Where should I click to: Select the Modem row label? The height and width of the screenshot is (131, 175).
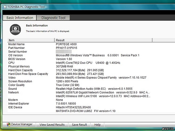[13, 100]
